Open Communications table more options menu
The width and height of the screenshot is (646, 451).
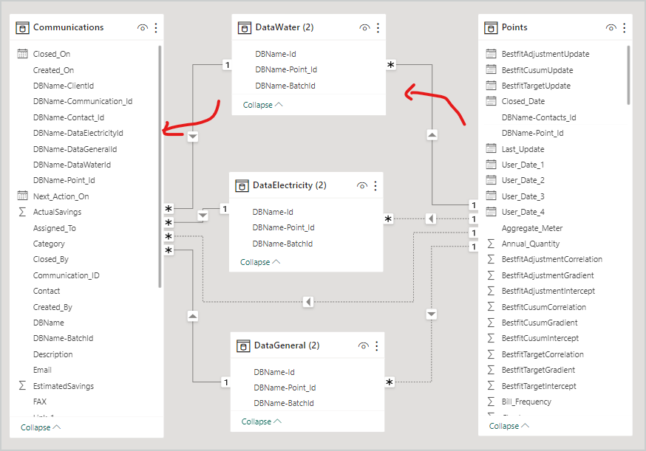156,27
